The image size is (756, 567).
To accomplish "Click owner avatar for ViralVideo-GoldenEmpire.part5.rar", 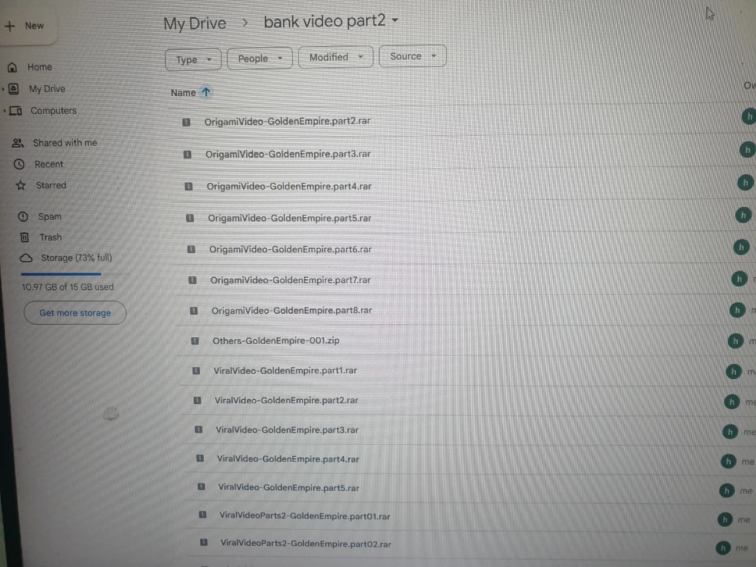I will (x=726, y=490).
